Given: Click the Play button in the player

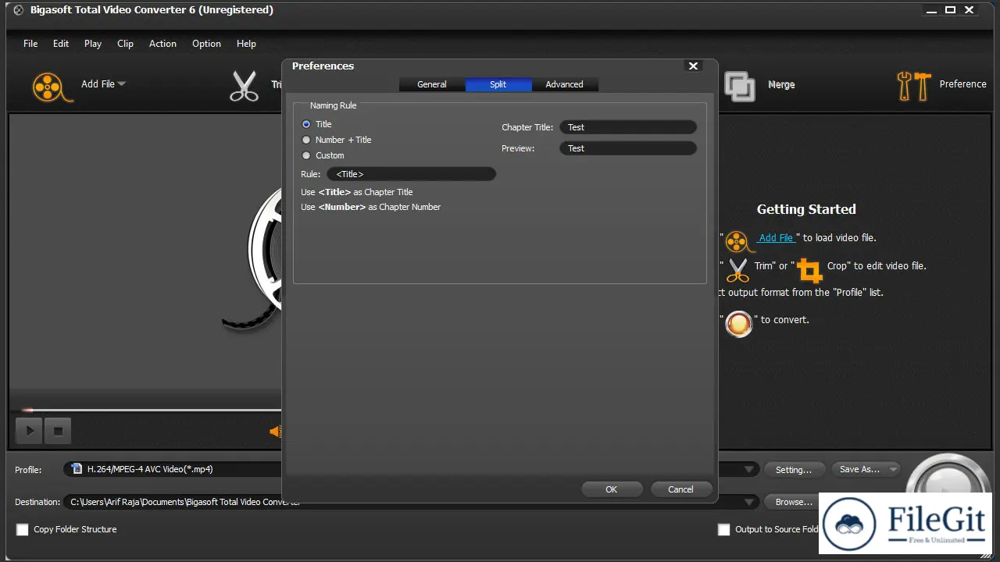Looking at the screenshot, I should click(x=30, y=430).
